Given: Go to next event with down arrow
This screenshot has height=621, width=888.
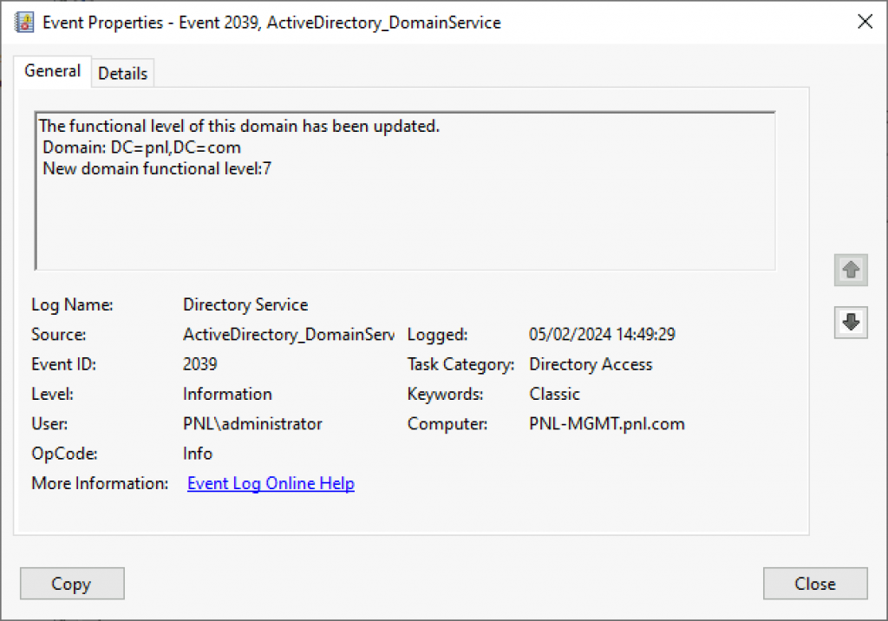Looking at the screenshot, I should 851,323.
